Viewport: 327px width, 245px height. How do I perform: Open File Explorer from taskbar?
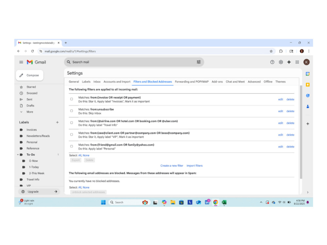click(173, 202)
